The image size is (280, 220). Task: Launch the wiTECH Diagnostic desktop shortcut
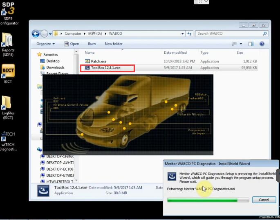(x=8, y=141)
